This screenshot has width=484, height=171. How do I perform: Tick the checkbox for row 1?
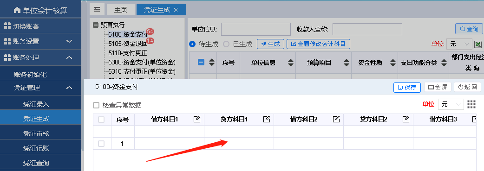pyautogui.click(x=101, y=144)
